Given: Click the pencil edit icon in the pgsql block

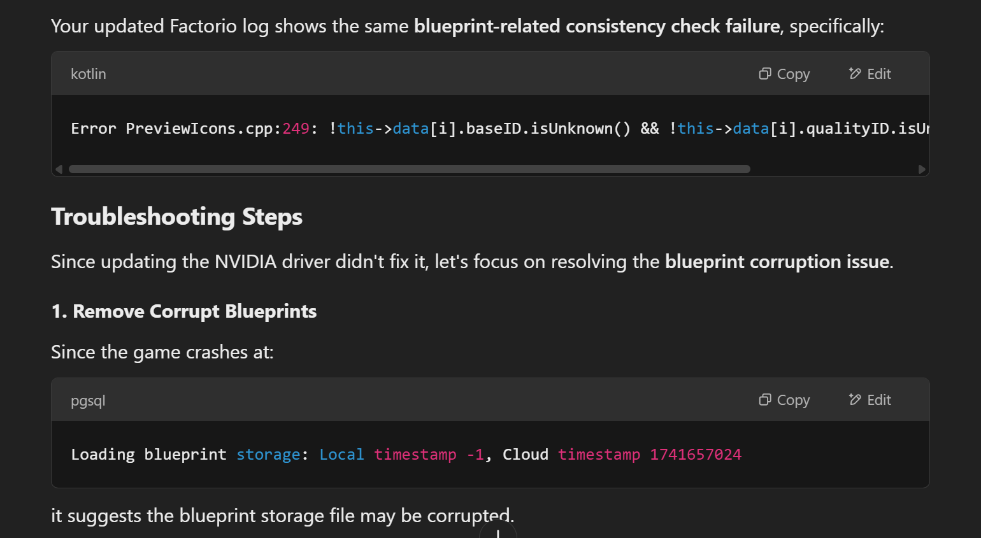Looking at the screenshot, I should (x=855, y=400).
